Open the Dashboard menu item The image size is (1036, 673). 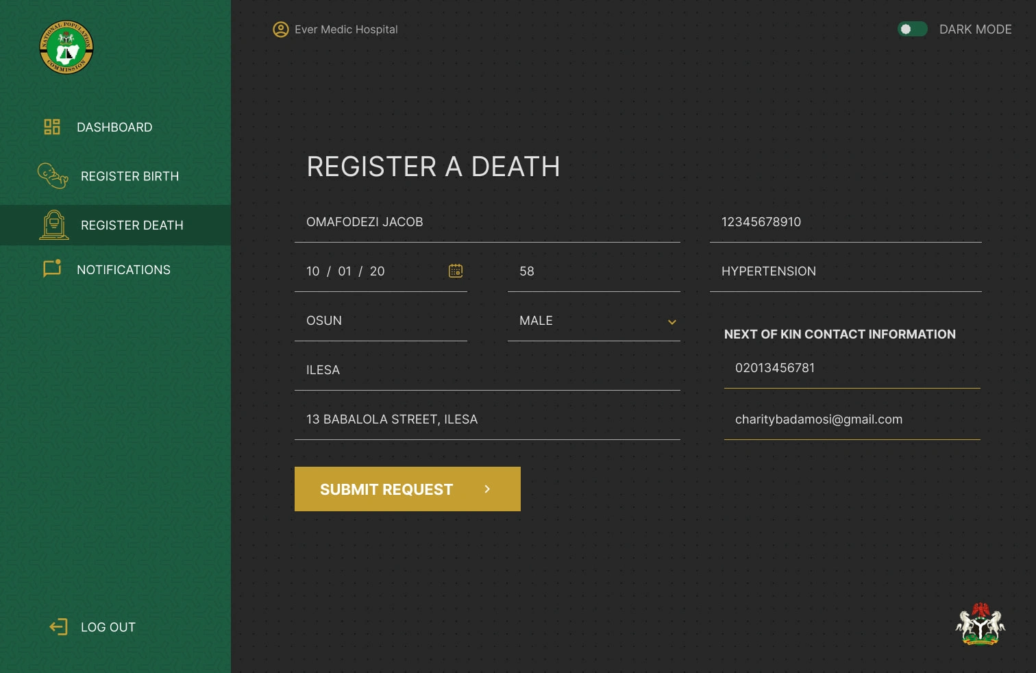pyautogui.click(x=114, y=127)
